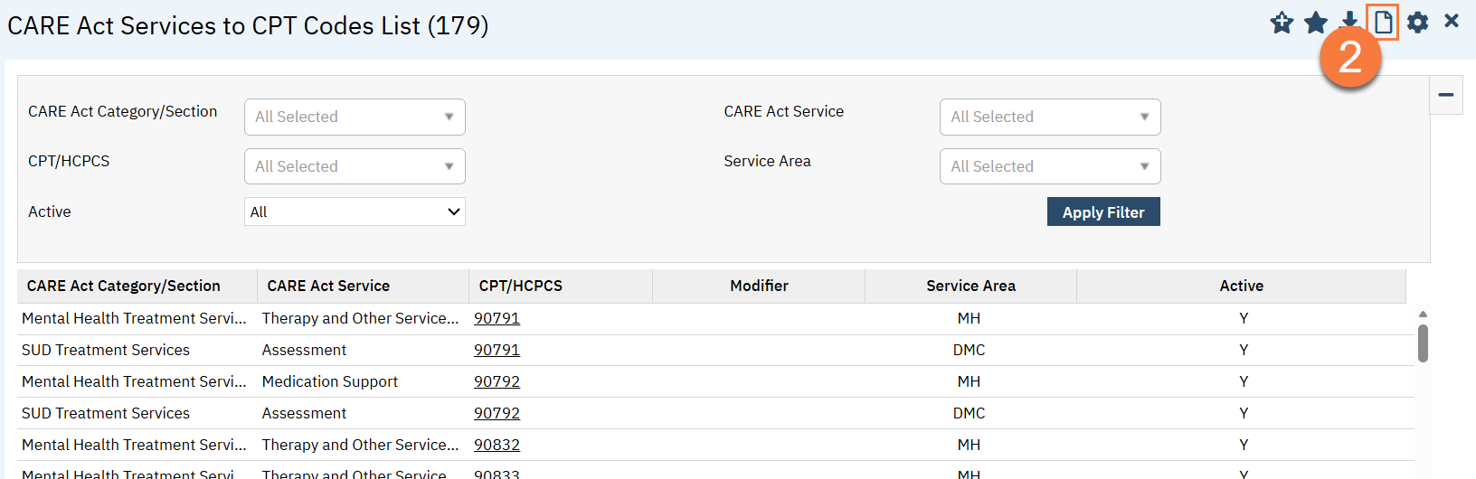Expand the Service Area filter dropdown
This screenshot has height=479, width=1476.
coord(1049,166)
